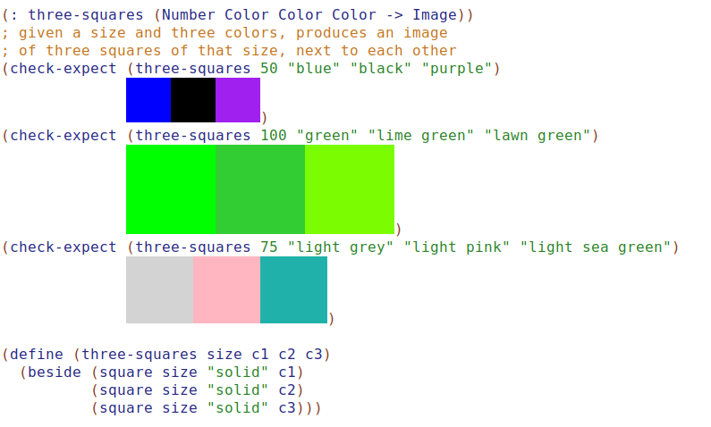The height and width of the screenshot is (427, 711).
Task: Click the purple square image
Action: [238, 100]
